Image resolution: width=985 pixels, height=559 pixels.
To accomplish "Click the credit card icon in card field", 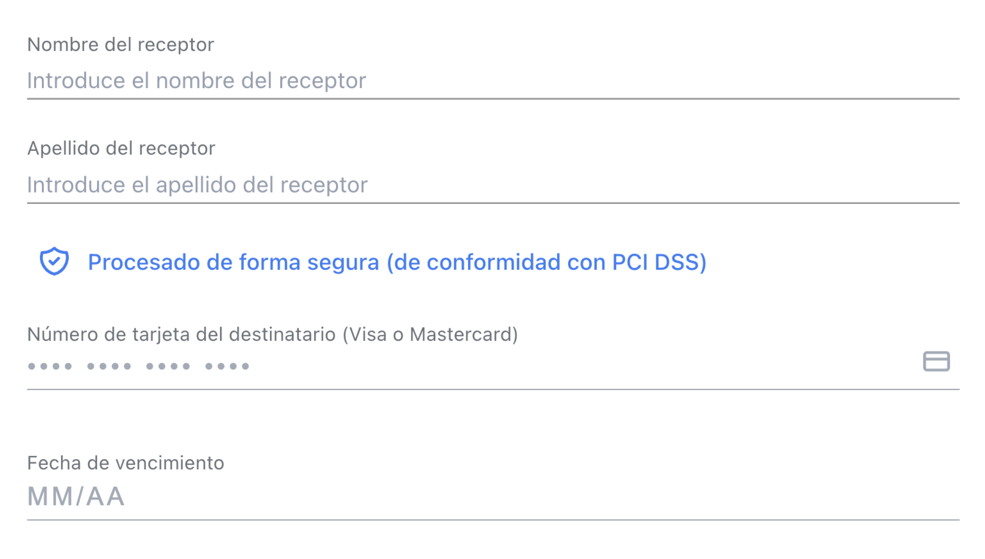I will [936, 361].
